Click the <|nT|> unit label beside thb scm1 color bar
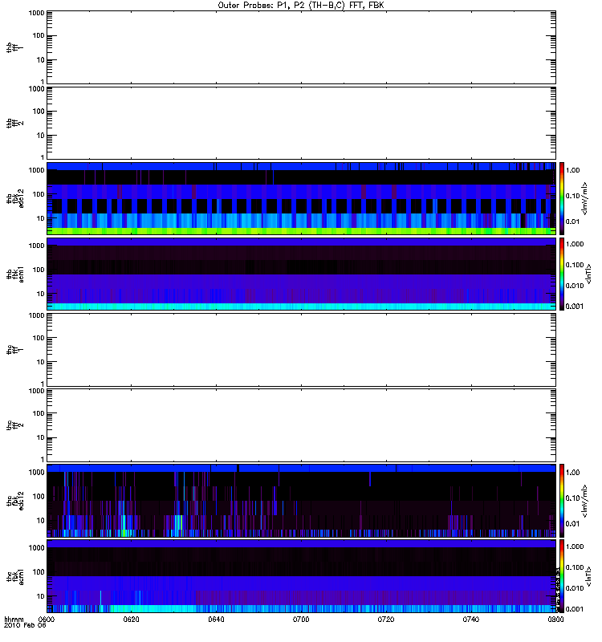 pyautogui.click(x=589, y=274)
